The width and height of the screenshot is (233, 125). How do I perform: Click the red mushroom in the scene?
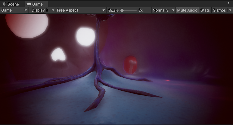pyautogui.click(x=131, y=64)
